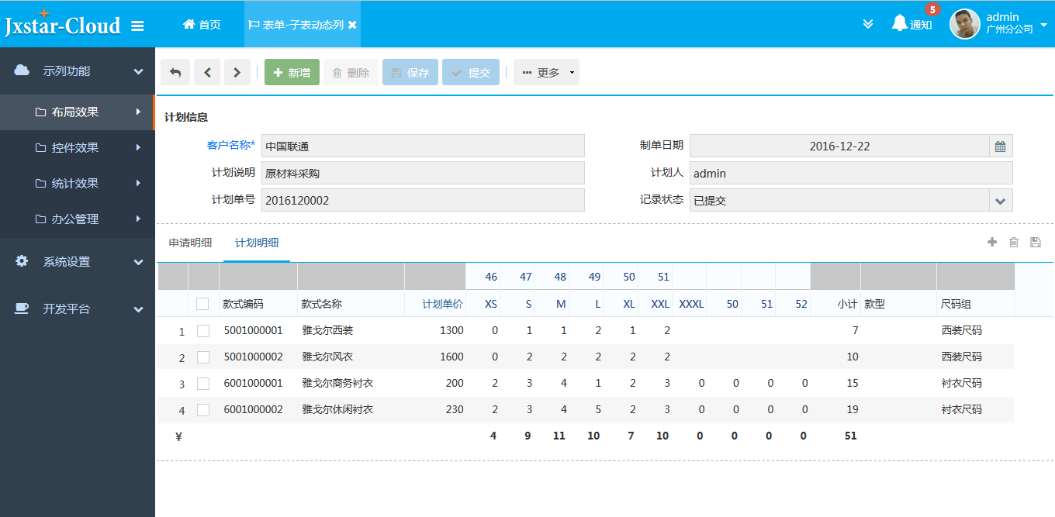Click the gear icon beside 系统设置
Viewport: 1055px width, 517px height.
(22, 261)
